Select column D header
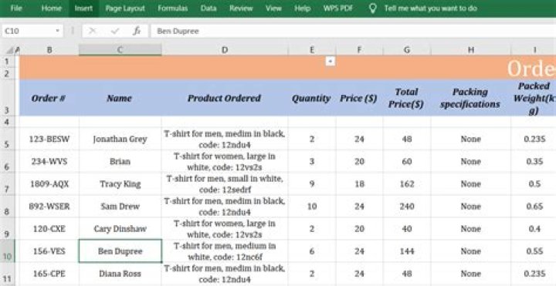Viewport: 556px width, 286px height. tap(225, 50)
